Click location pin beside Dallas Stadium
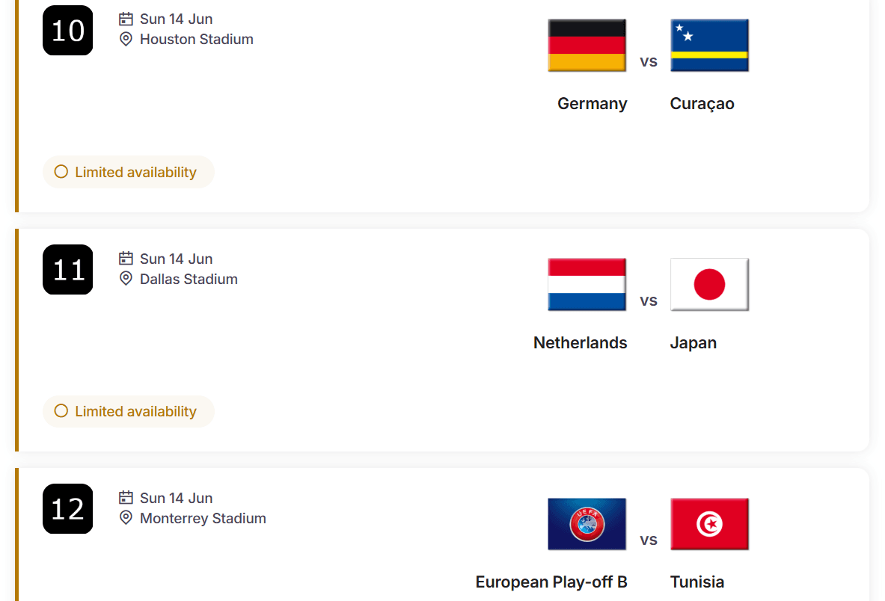Image resolution: width=885 pixels, height=601 pixels. (x=126, y=279)
